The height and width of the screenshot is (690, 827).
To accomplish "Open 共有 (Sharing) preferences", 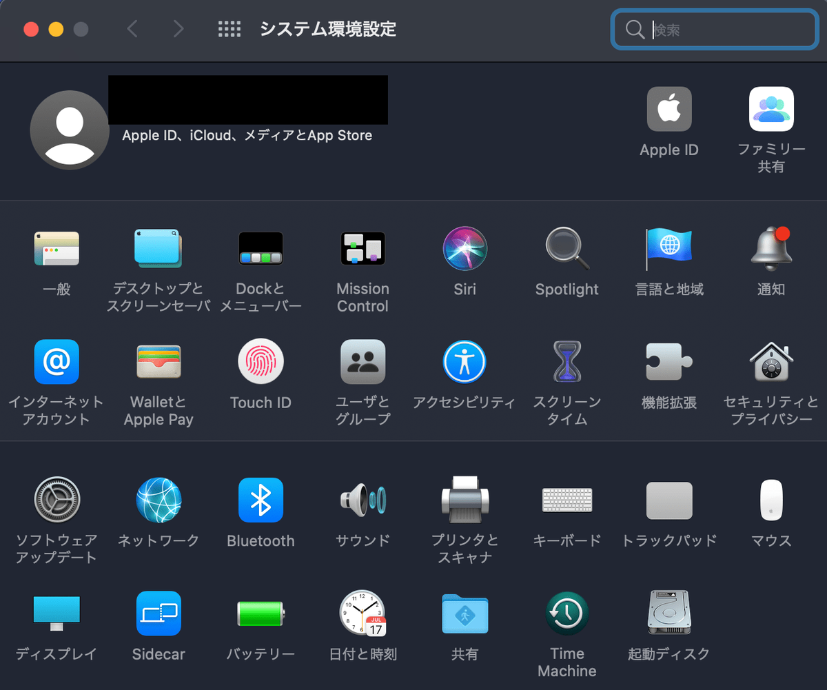I will 464,613.
